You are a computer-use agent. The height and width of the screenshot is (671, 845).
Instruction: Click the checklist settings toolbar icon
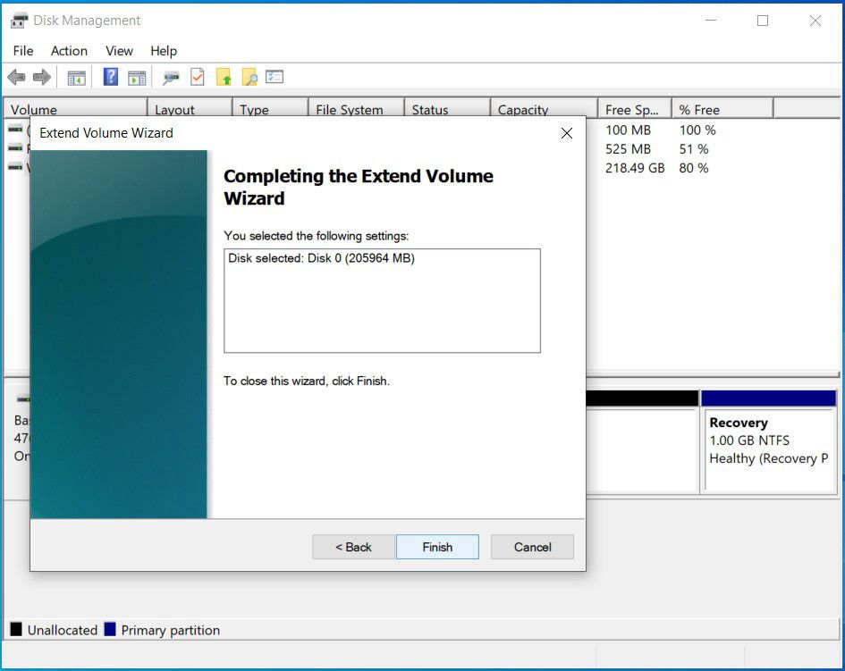275,78
